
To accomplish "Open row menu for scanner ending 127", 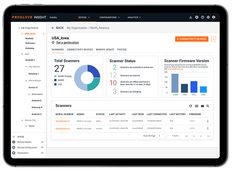I will [208, 122].
